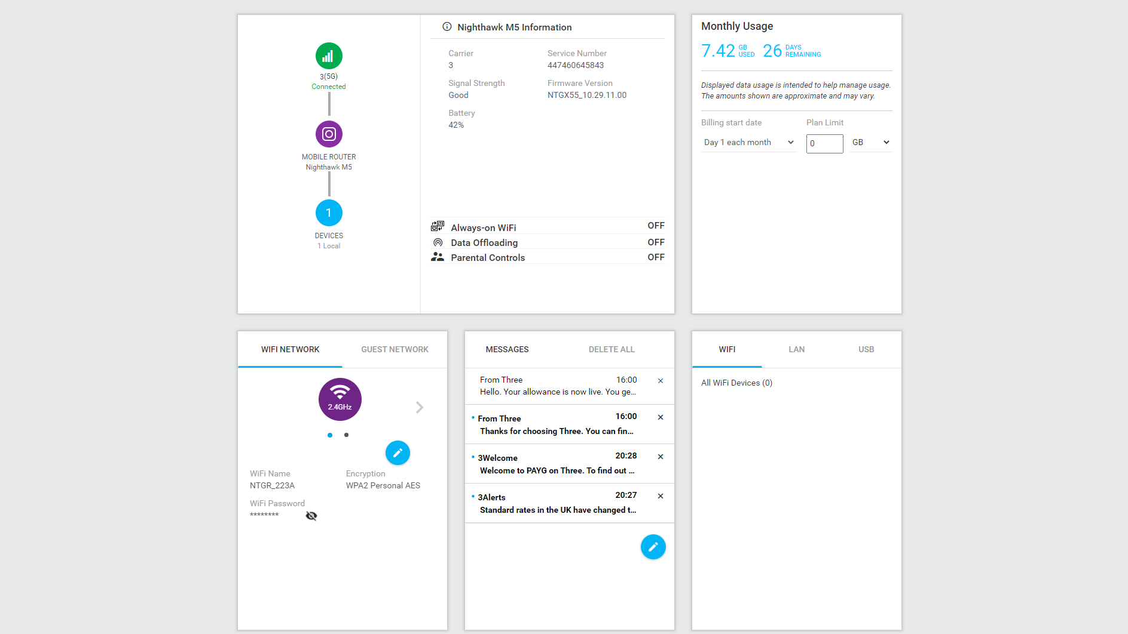Viewport: 1128px width, 634px height.
Task: Click masked WiFi password asterisks
Action: 264,515
